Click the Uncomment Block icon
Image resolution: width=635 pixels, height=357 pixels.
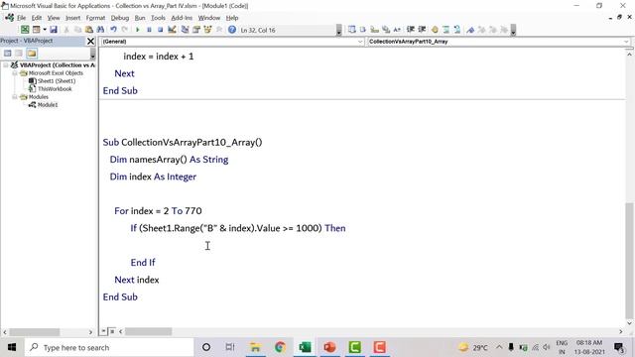click(457, 30)
